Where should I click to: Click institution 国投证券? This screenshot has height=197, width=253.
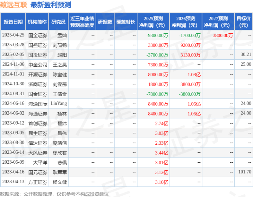[38, 55]
